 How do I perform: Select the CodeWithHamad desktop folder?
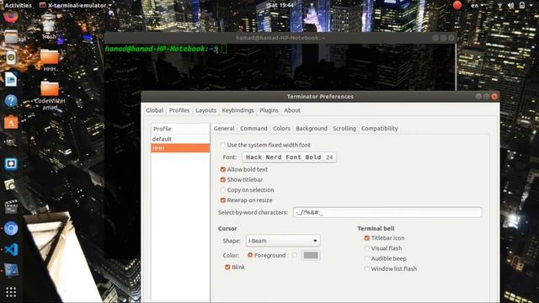[50, 95]
